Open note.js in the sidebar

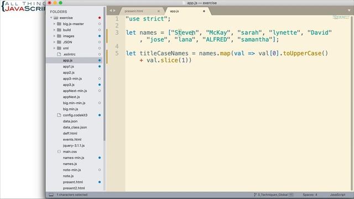[68, 176]
